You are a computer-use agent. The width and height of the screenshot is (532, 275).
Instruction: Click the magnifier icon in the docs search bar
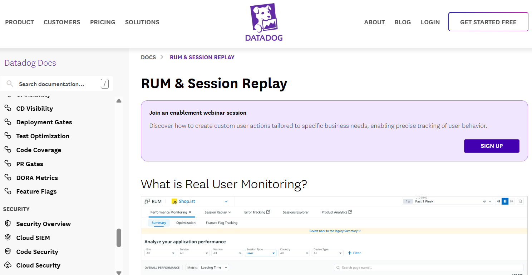(x=10, y=84)
